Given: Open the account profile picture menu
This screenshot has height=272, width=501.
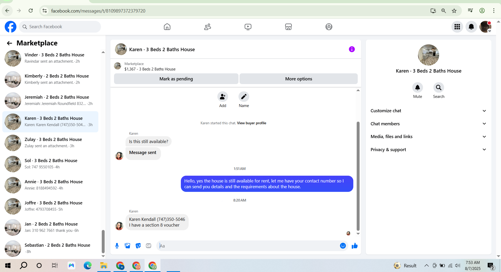Looking at the screenshot, I should [x=485, y=27].
